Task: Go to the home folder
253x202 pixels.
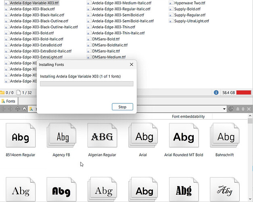Action: tap(24, 109)
